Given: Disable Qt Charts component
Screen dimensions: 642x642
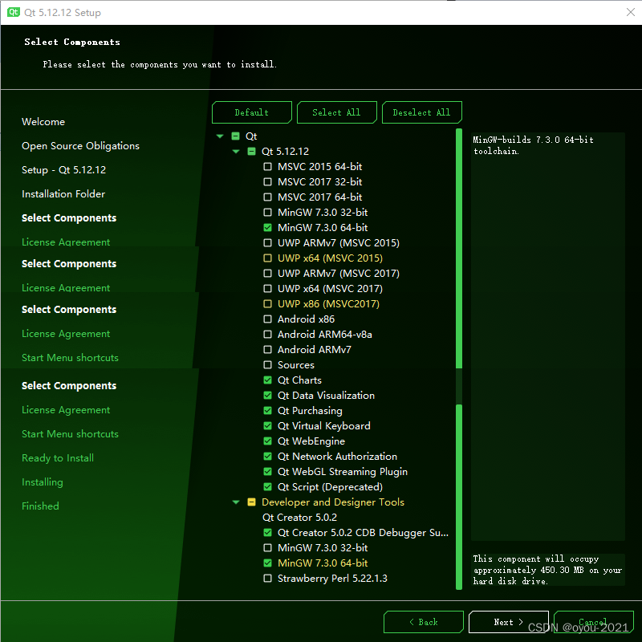Looking at the screenshot, I should (268, 380).
